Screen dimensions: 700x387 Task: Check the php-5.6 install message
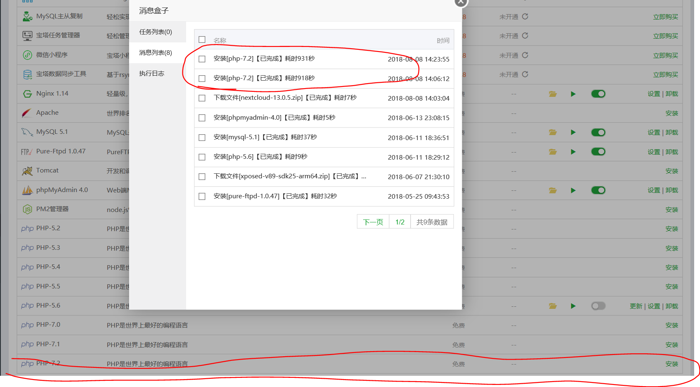202,157
